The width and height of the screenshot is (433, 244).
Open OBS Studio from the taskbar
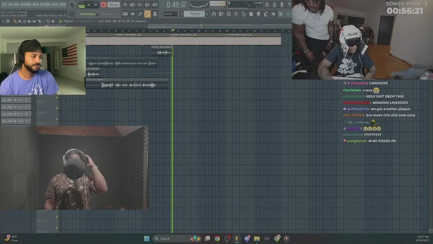227,239
